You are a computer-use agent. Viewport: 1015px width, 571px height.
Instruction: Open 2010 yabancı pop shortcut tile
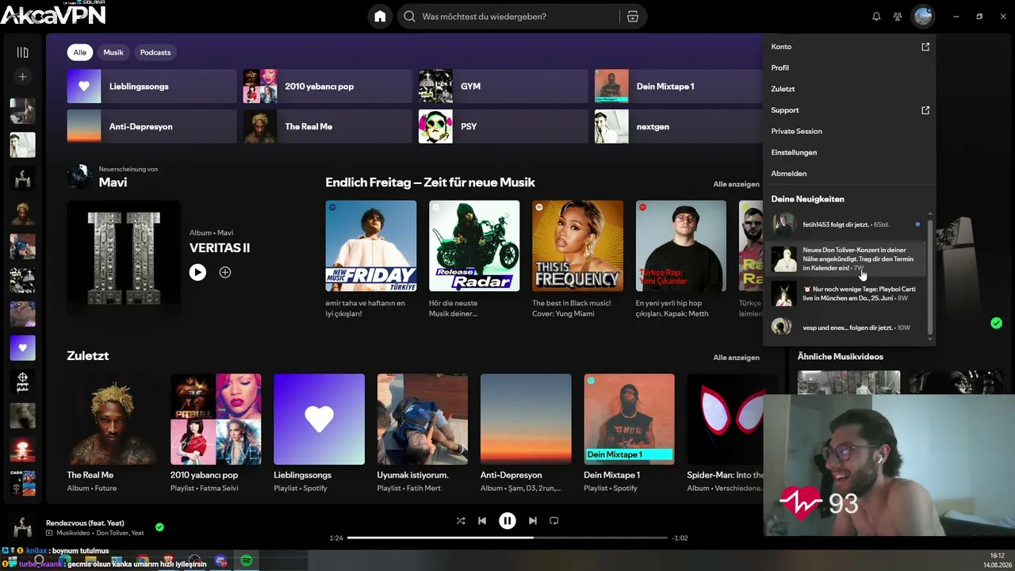pyautogui.click(x=327, y=86)
